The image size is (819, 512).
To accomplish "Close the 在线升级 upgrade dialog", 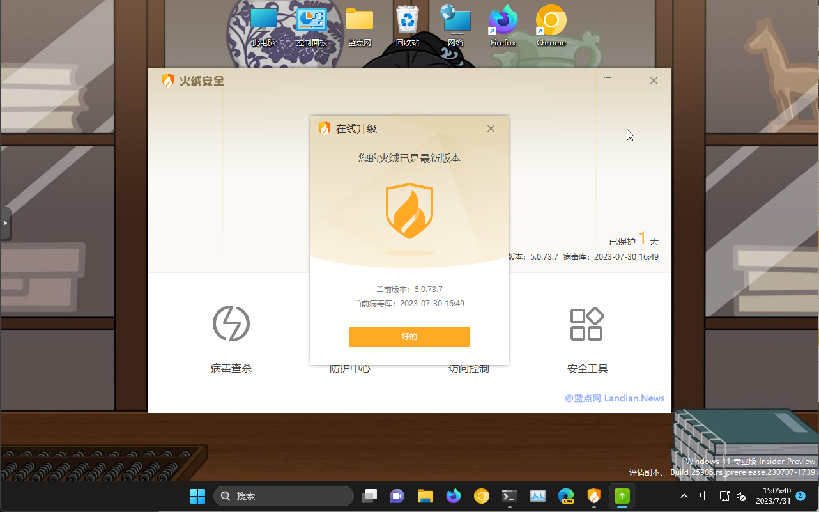I will coord(491,128).
